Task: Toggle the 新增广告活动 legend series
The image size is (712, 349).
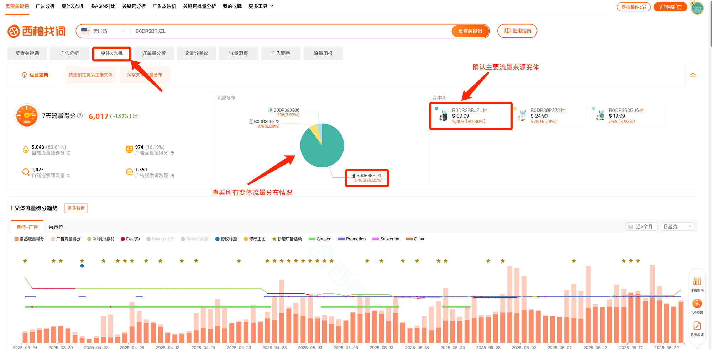Action: point(287,239)
